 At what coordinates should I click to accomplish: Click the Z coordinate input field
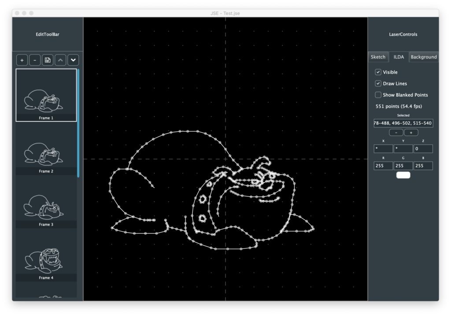[423, 149]
